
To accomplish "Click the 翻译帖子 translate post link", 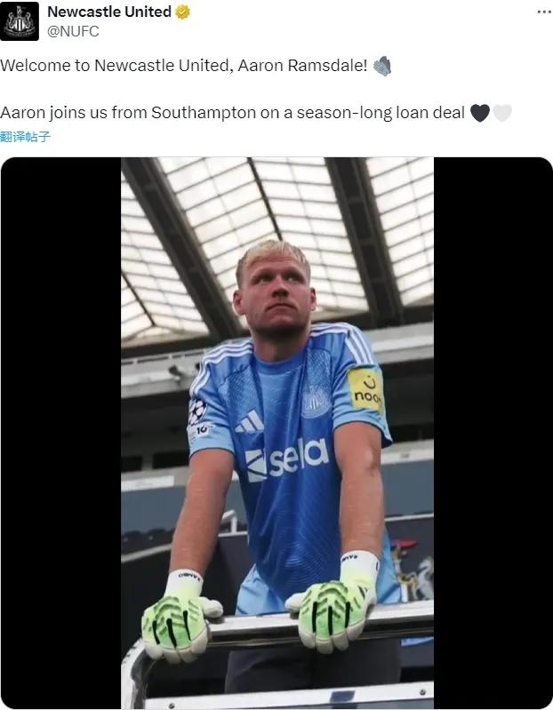I will [26, 137].
